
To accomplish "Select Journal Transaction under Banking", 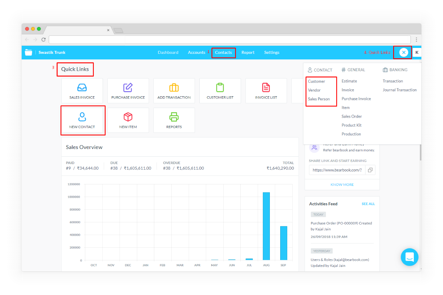I will [x=400, y=90].
